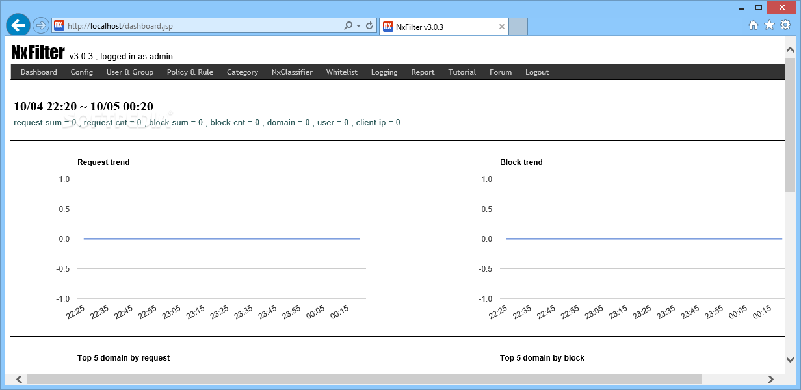This screenshot has width=801, height=390.
Task: Open the Report menu
Action: [x=423, y=72]
